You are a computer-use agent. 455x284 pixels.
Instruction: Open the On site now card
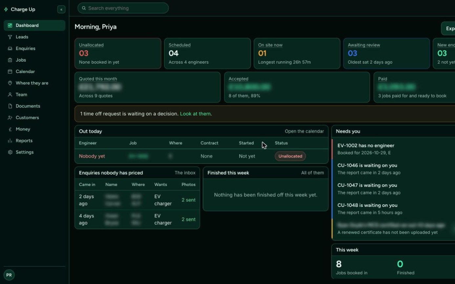coord(297,53)
